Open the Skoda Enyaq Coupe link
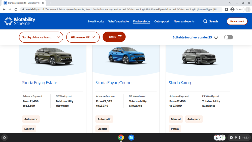 [113, 83]
